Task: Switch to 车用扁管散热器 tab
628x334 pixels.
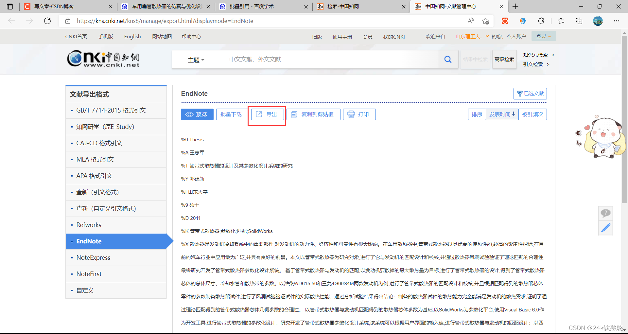Action: pyautogui.click(x=166, y=7)
